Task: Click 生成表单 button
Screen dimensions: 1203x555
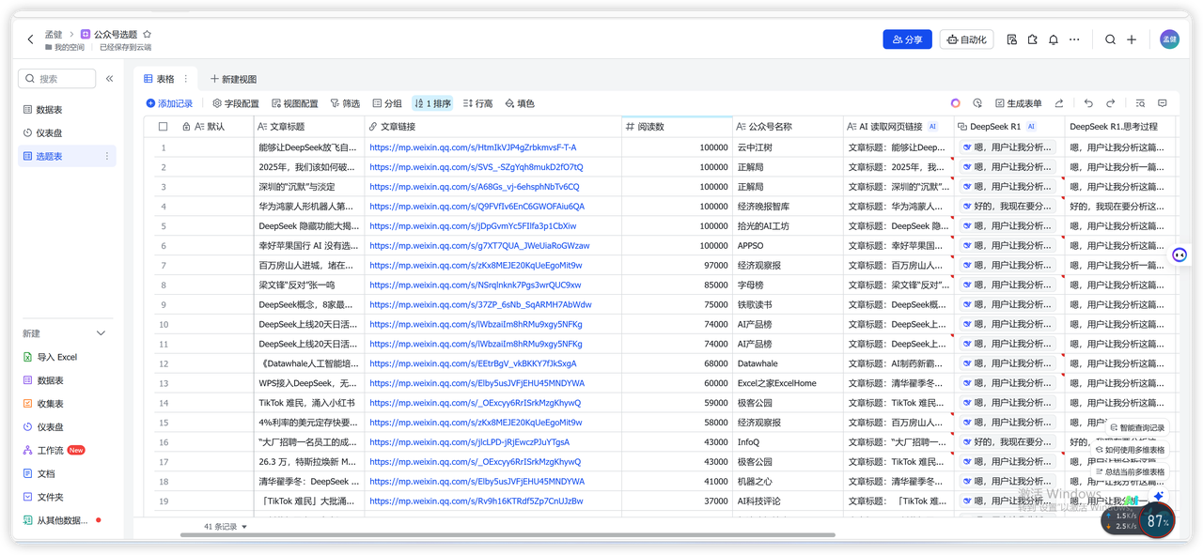Action: pos(1018,103)
